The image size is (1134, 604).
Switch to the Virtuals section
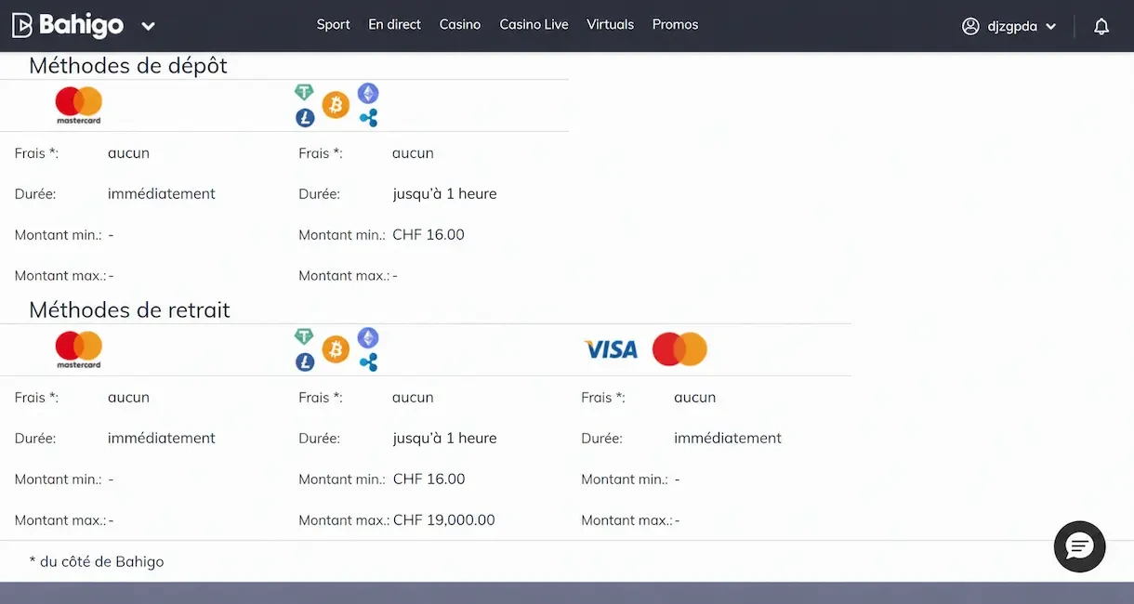tap(610, 25)
